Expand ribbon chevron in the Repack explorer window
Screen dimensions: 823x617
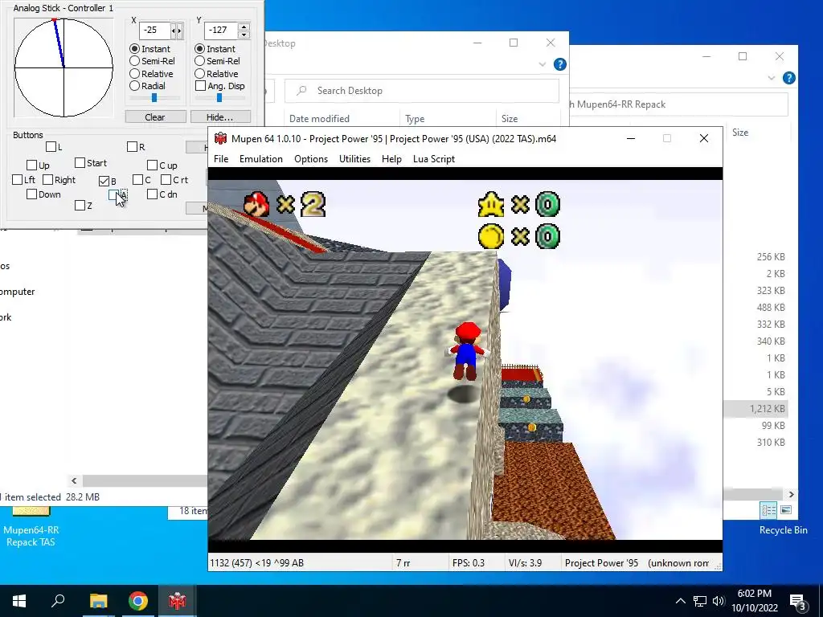771,78
